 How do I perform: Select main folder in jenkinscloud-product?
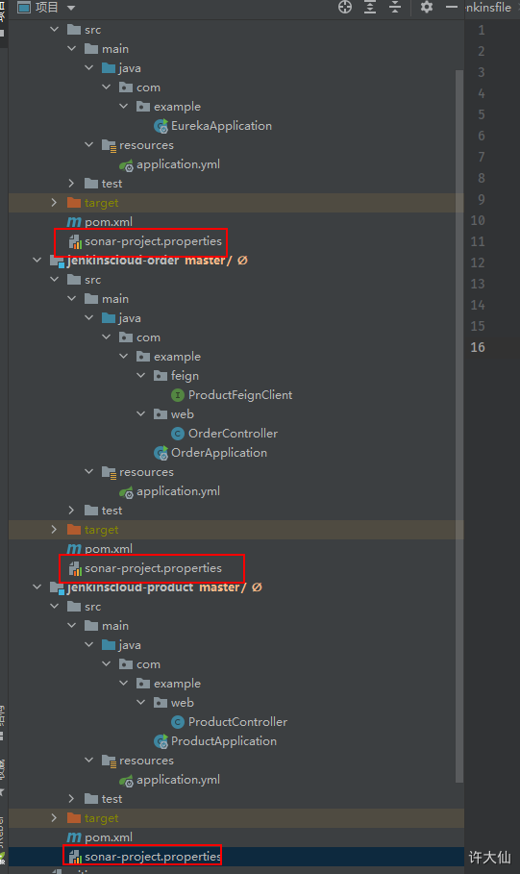pos(114,626)
